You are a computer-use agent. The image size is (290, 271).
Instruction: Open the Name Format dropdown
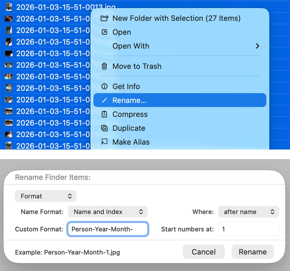click(108, 212)
